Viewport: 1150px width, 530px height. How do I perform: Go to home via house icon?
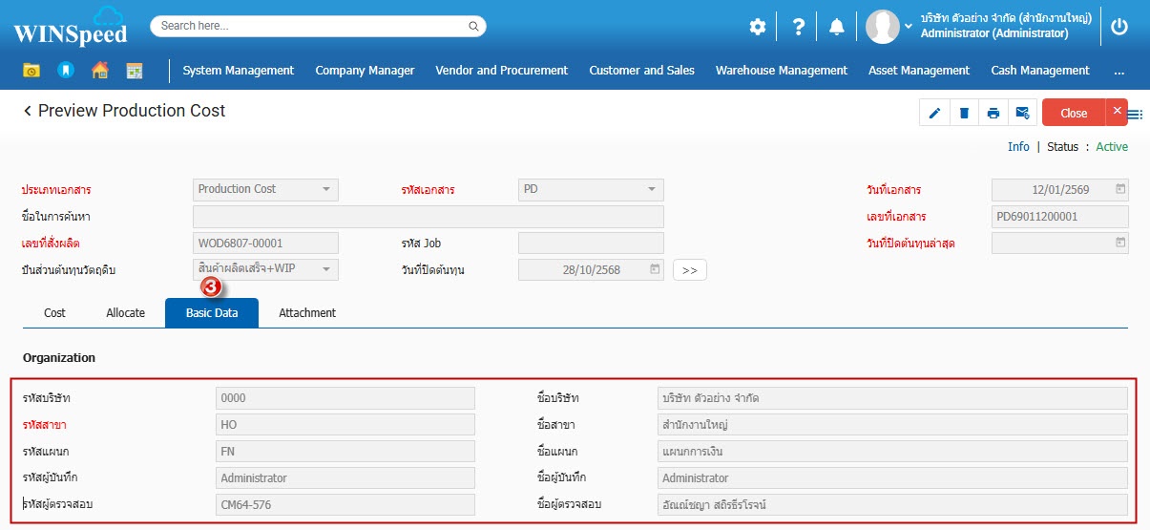click(x=99, y=71)
